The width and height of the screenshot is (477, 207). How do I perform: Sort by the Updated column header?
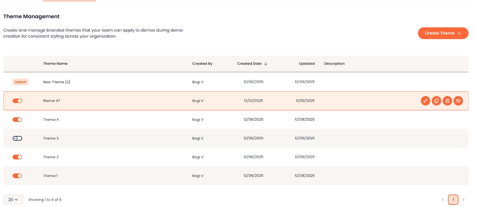click(x=306, y=64)
